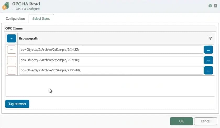Click the Browsepath column header
Viewport: 220px width, 128px height.
[x=29, y=39]
